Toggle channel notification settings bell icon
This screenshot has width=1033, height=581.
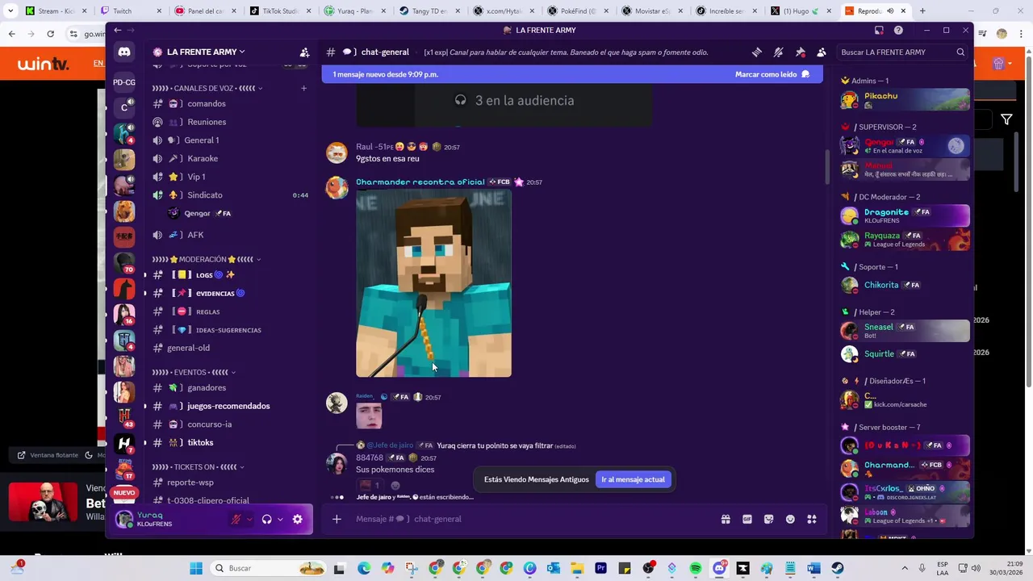(x=779, y=52)
